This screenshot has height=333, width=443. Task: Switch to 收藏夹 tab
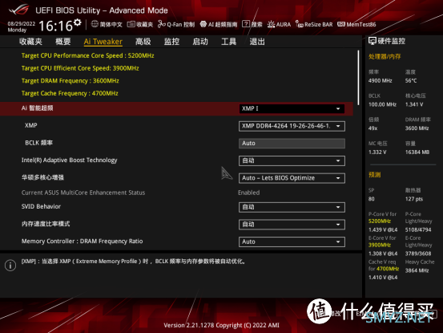pyautogui.click(x=30, y=42)
